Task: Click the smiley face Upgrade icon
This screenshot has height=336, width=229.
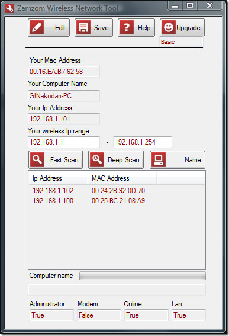Action: click(169, 27)
